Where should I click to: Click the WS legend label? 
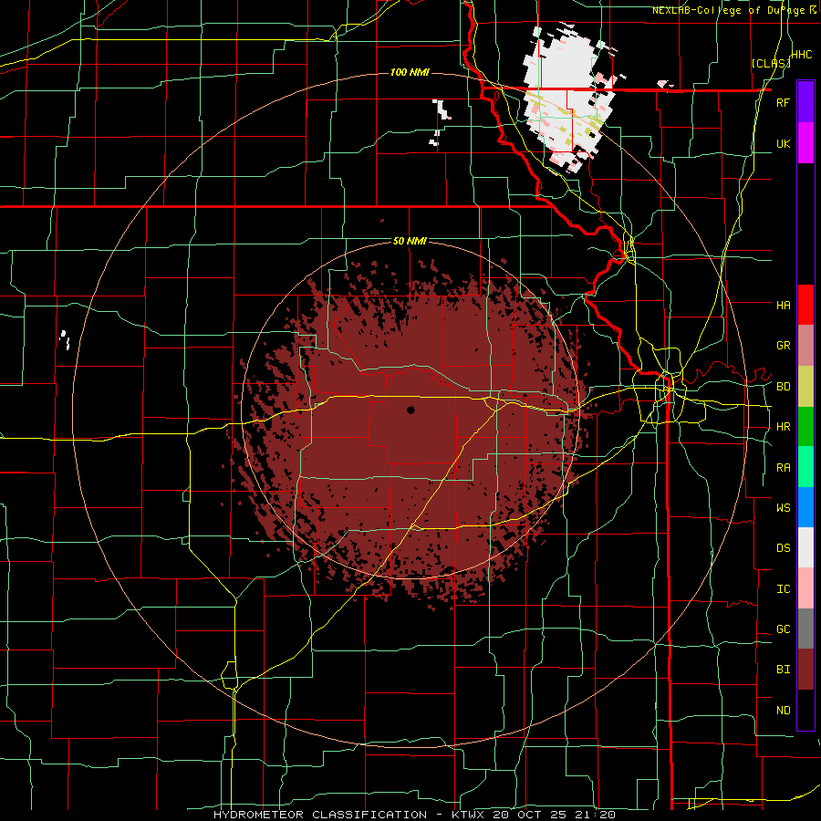pyautogui.click(x=783, y=508)
